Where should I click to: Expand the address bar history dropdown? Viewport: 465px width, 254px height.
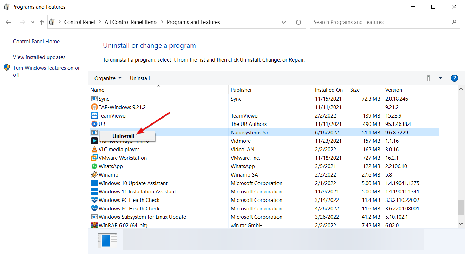(284, 22)
